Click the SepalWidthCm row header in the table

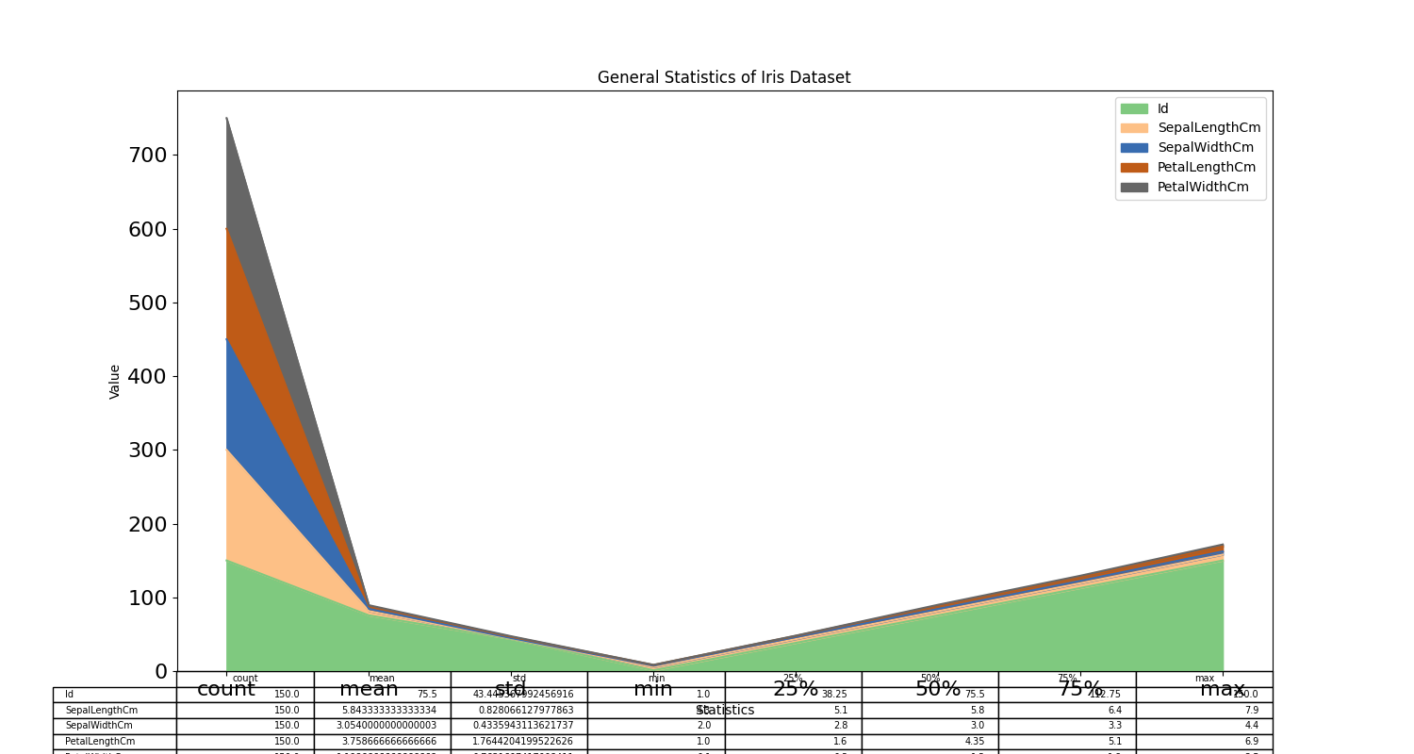point(114,727)
